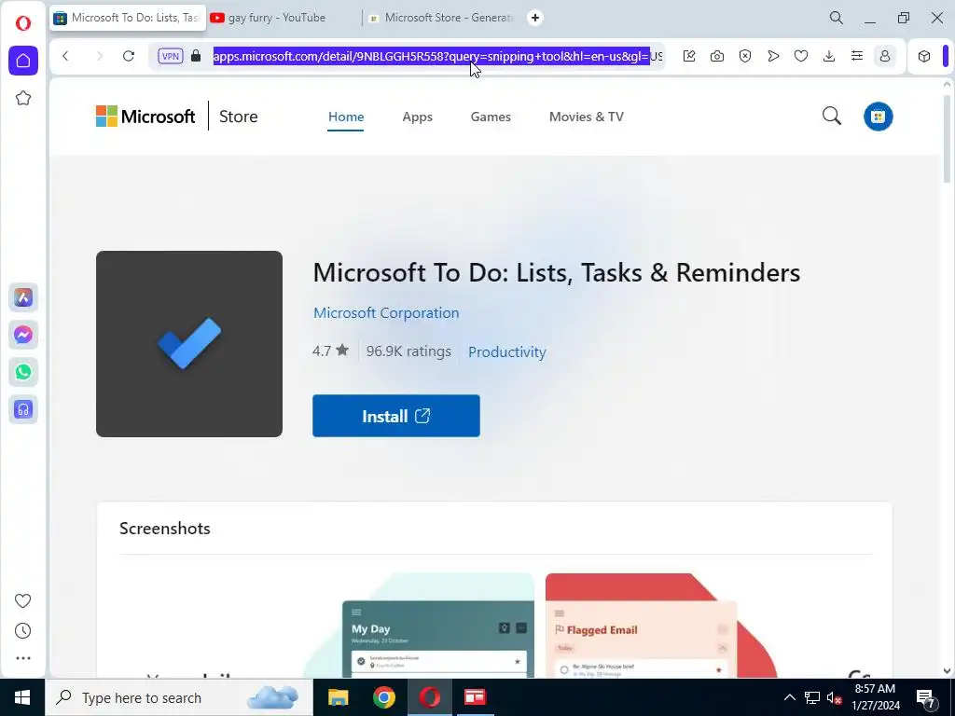Open WhatsApp in the Opera sidebar

click(x=23, y=372)
